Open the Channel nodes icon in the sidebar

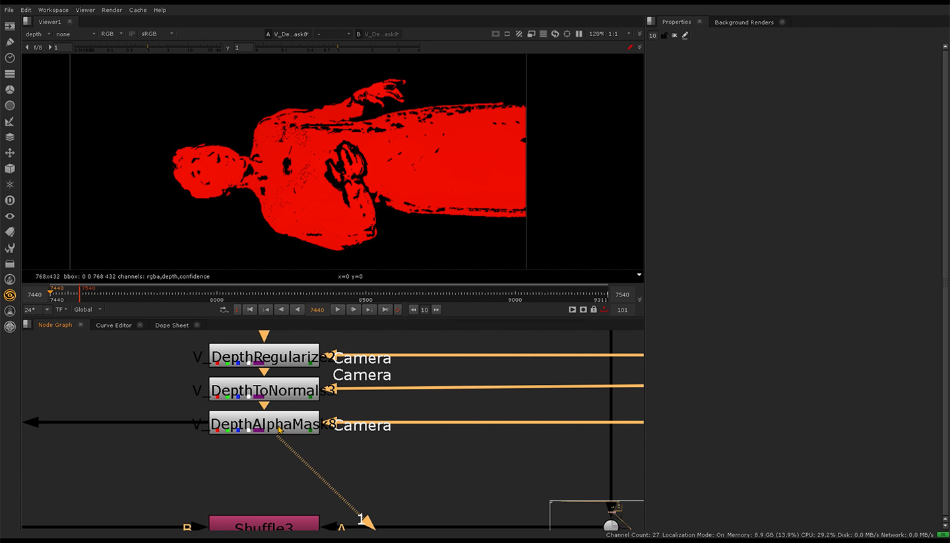click(x=10, y=74)
